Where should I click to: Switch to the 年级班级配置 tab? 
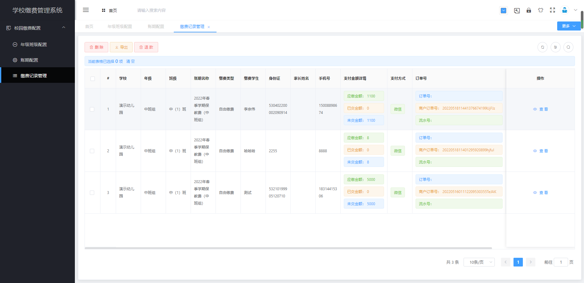120,27
